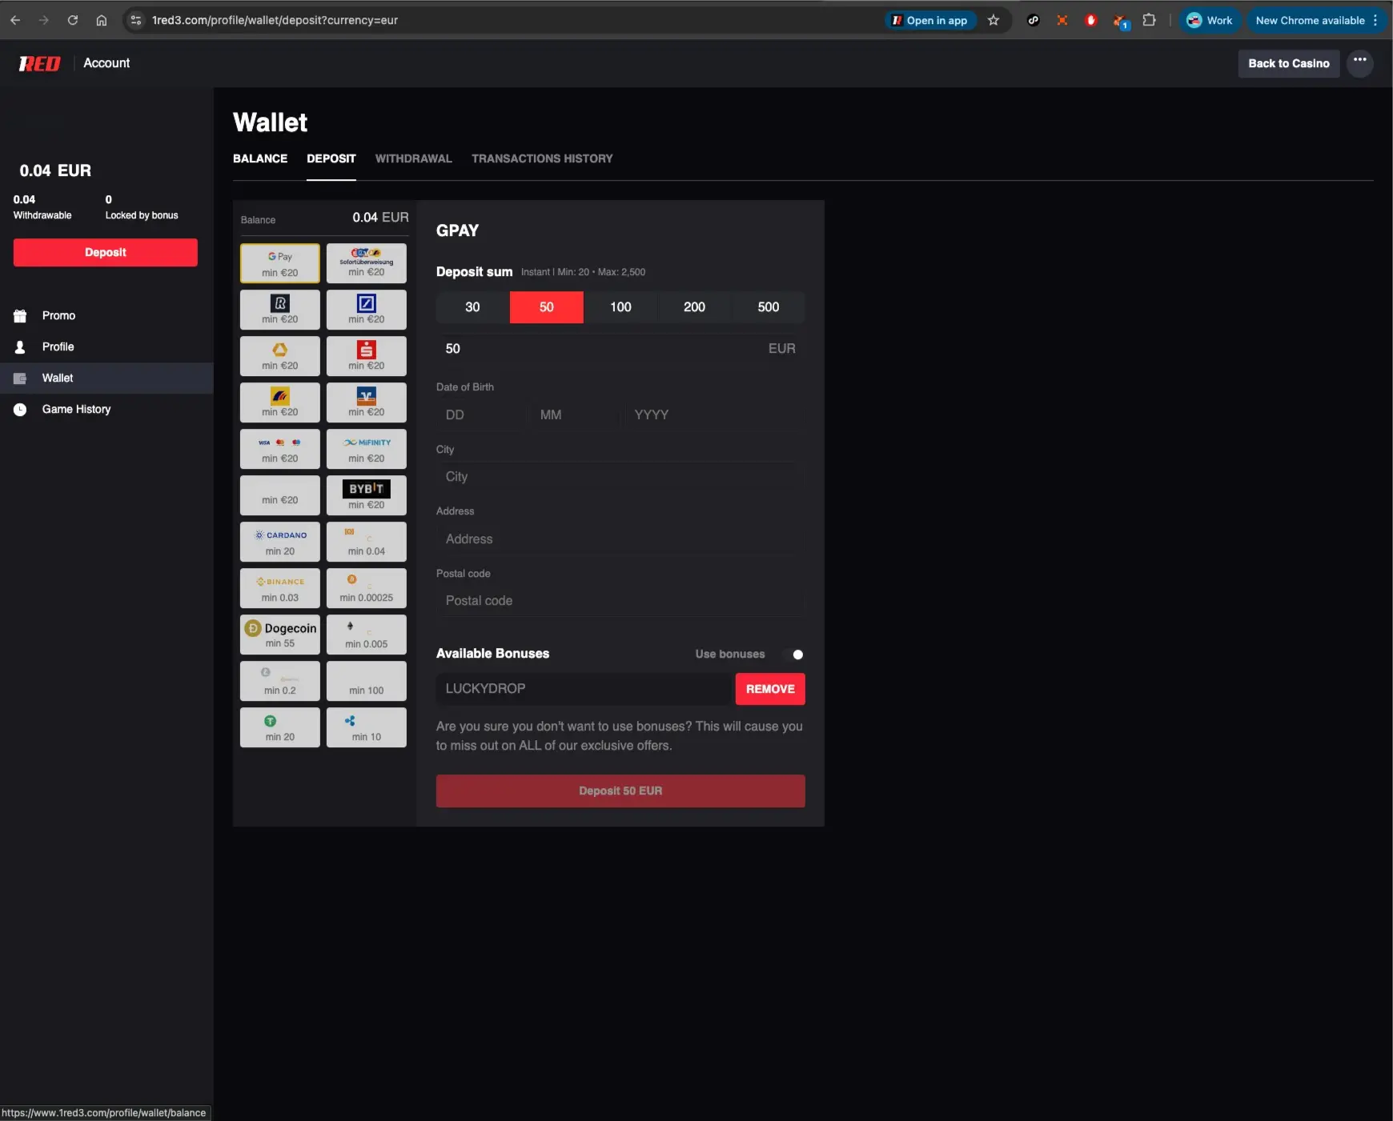Viewport: 1393px width, 1121px height.
Task: Go Back to Casino
Action: click(x=1288, y=63)
